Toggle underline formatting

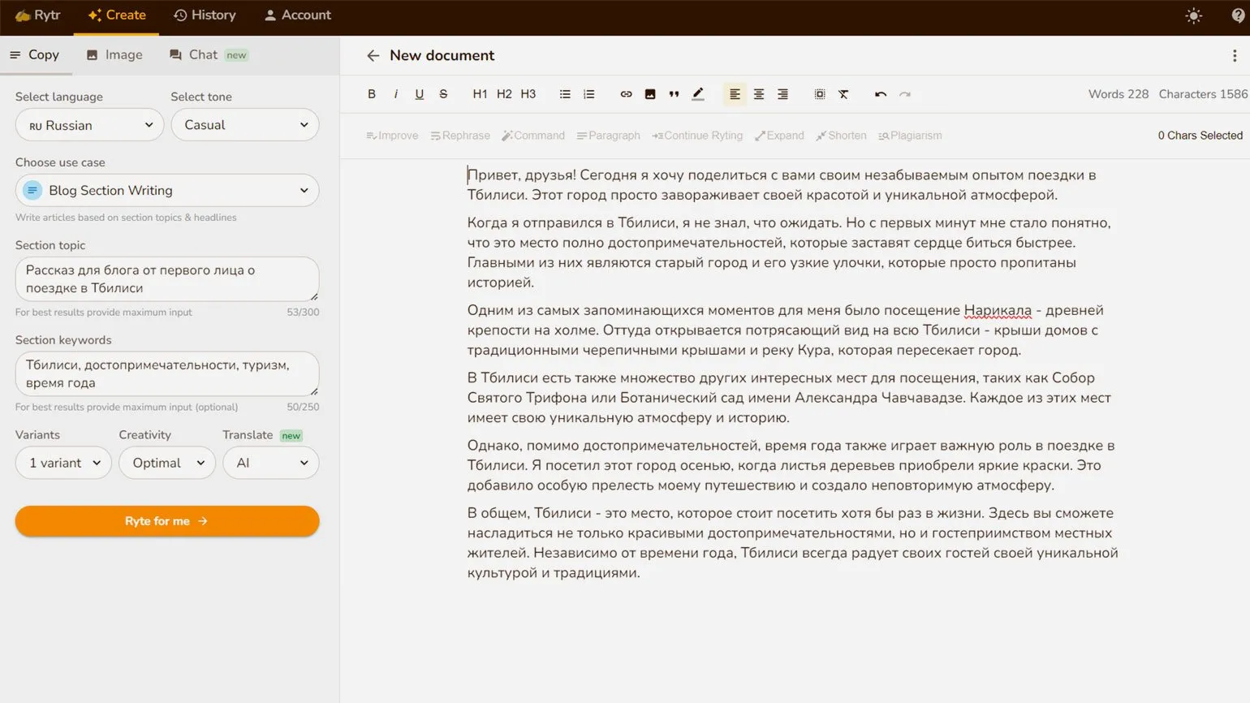tap(420, 94)
